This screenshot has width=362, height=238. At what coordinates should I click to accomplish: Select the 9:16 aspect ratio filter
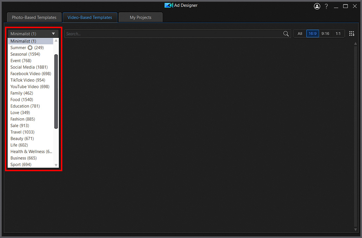click(325, 34)
